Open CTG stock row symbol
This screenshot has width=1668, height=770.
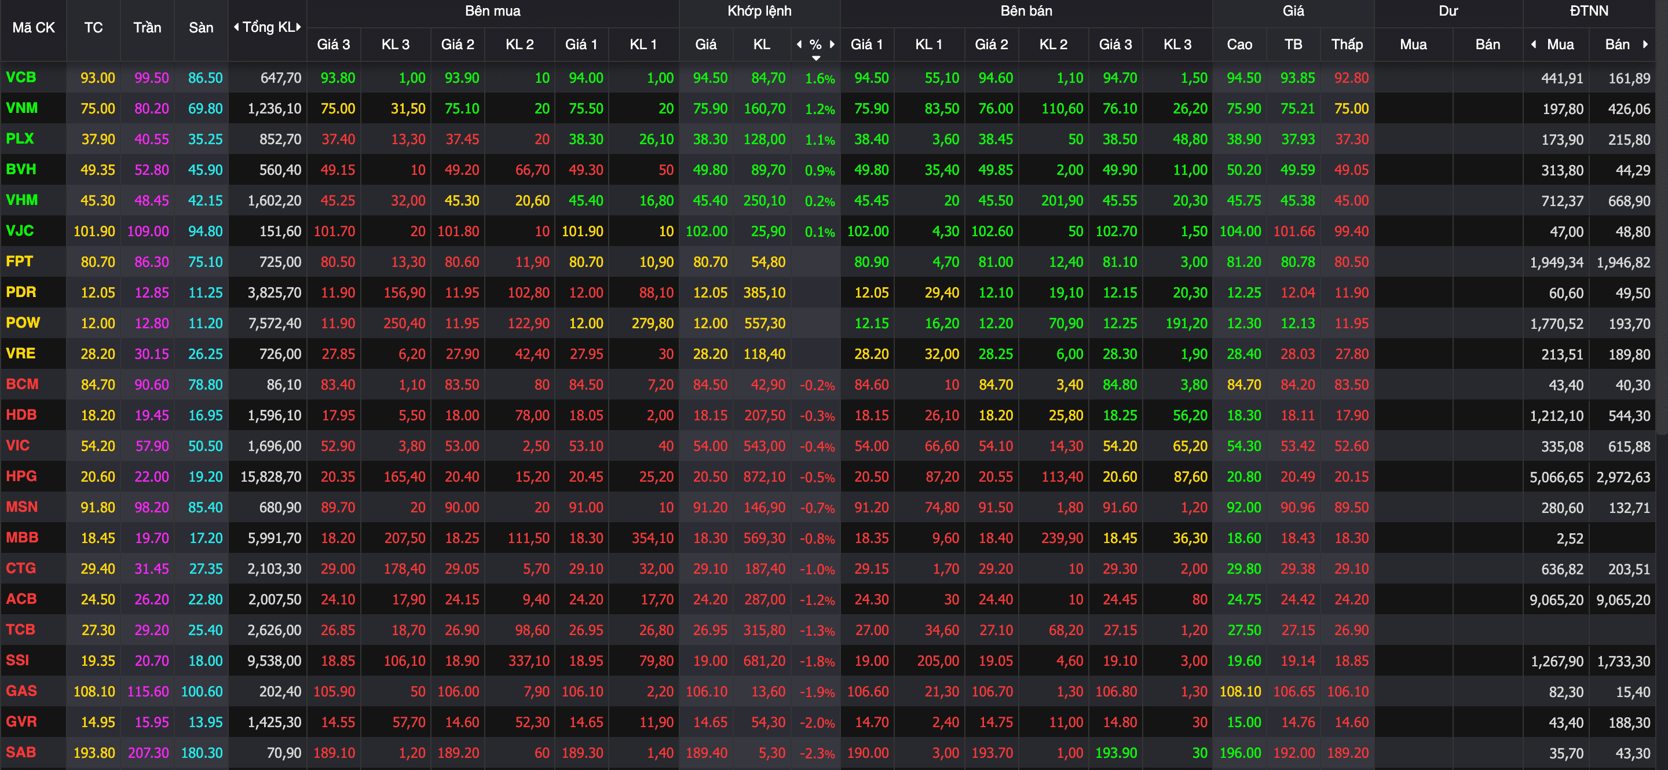point(21,568)
